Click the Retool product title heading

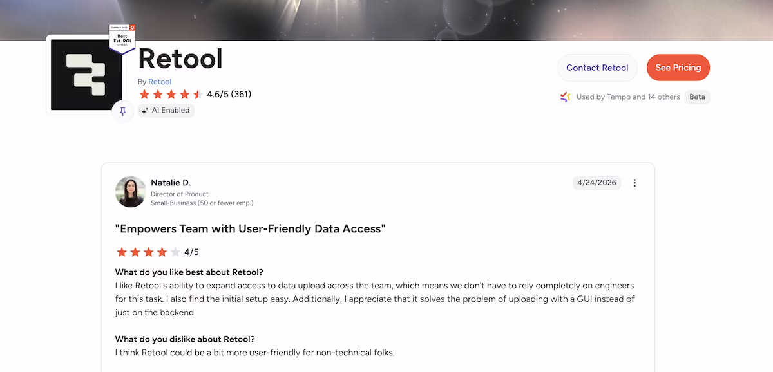click(x=180, y=59)
